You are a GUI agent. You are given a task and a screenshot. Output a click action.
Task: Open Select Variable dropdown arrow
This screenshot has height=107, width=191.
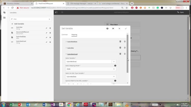[x=114, y=62]
